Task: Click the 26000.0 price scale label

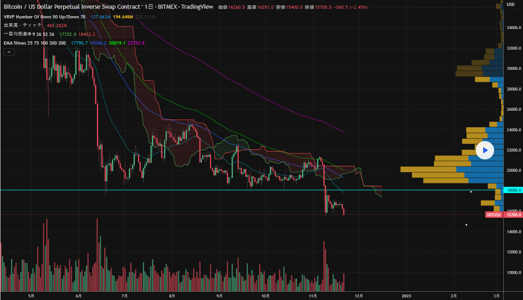Action: (x=513, y=109)
